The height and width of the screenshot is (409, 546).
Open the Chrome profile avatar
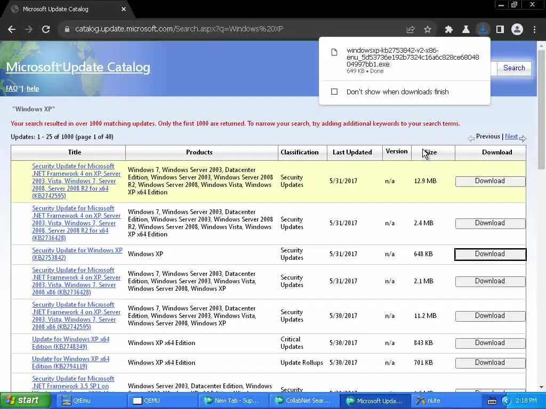tap(517, 30)
